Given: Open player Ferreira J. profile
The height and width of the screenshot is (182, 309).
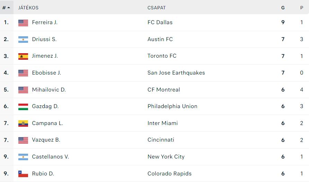Looking at the screenshot, I should (45, 22).
